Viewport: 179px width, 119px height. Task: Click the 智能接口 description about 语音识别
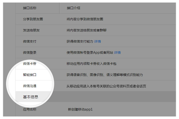(x=105, y=75)
